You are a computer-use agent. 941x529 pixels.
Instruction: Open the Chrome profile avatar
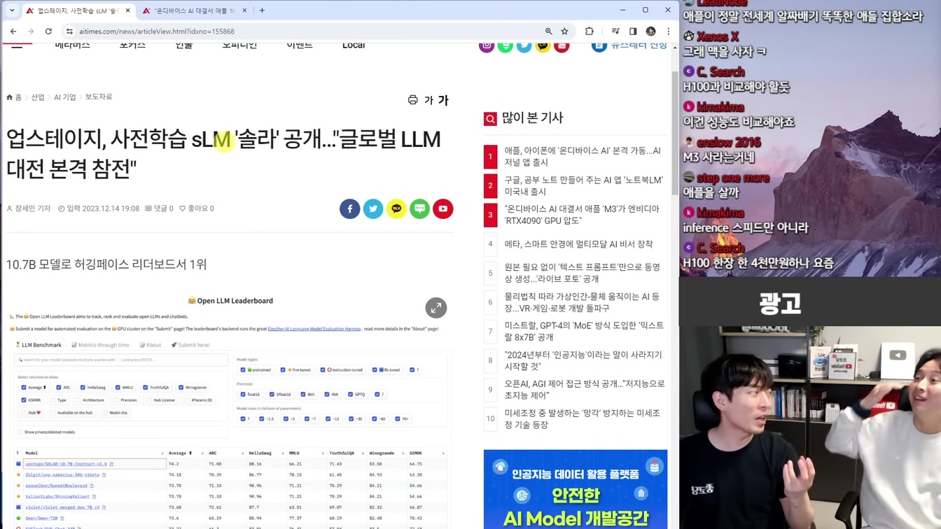(x=650, y=31)
